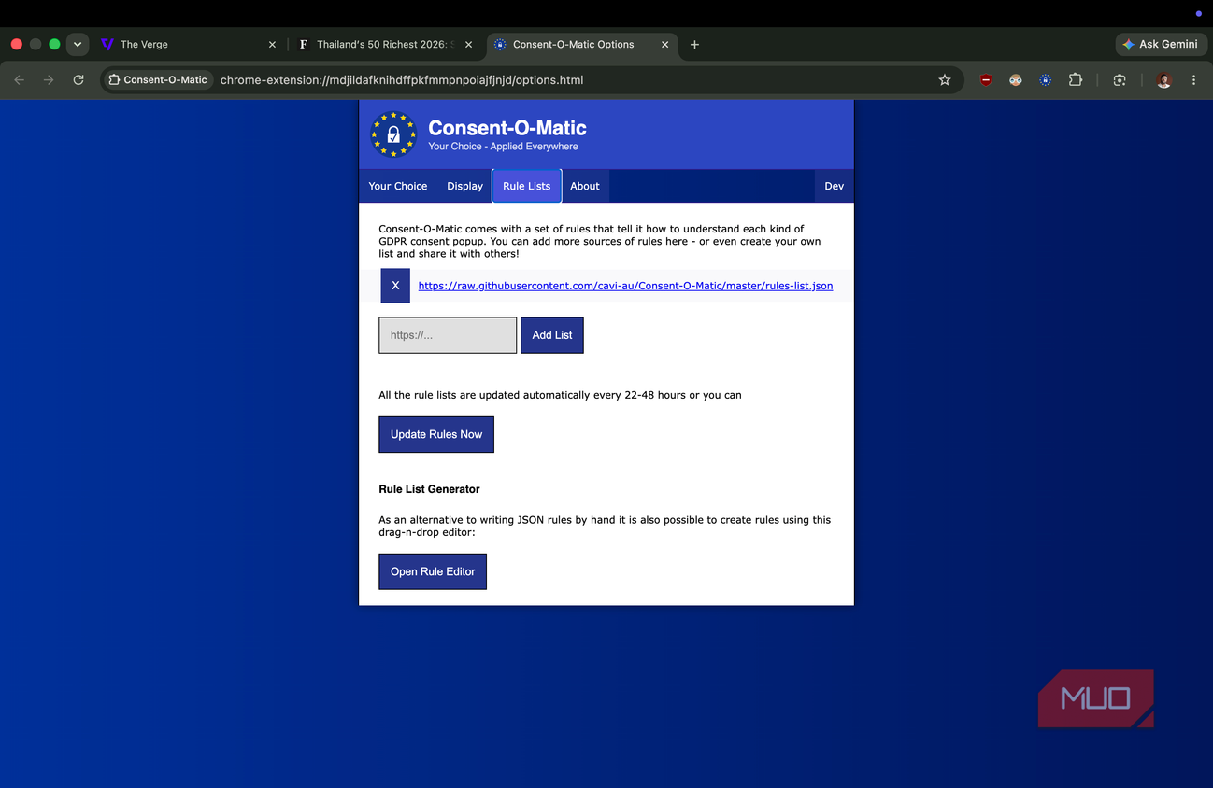Bookmark this page with the star

(x=945, y=80)
